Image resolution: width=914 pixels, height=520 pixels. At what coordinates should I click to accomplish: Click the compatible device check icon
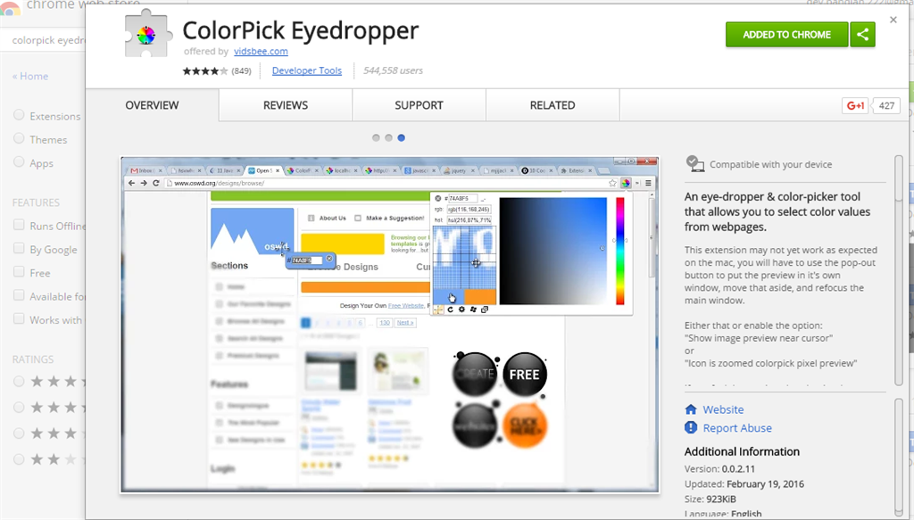[694, 163]
